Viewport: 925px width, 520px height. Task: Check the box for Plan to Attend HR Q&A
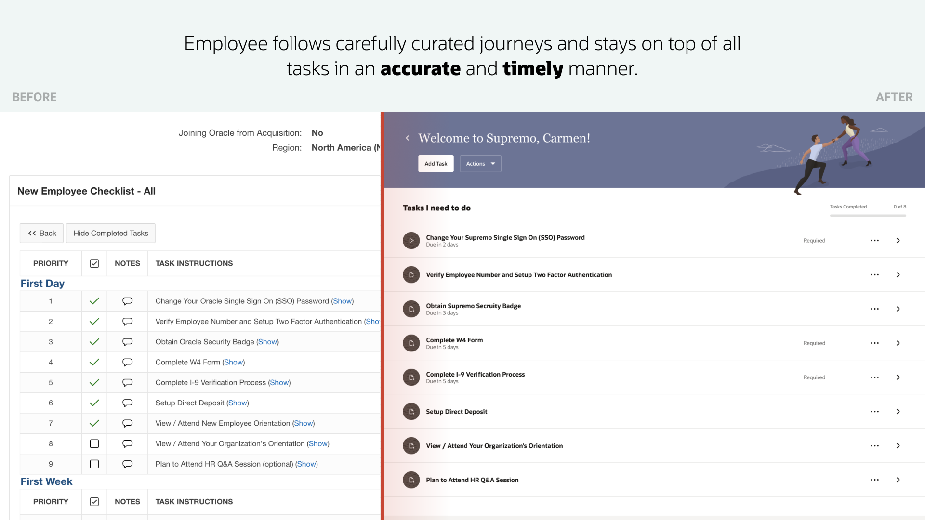pos(94,464)
